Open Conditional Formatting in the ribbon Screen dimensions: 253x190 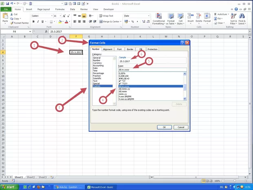159,19
